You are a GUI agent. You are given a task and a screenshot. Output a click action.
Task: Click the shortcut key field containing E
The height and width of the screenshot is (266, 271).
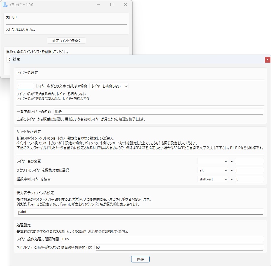249,179
